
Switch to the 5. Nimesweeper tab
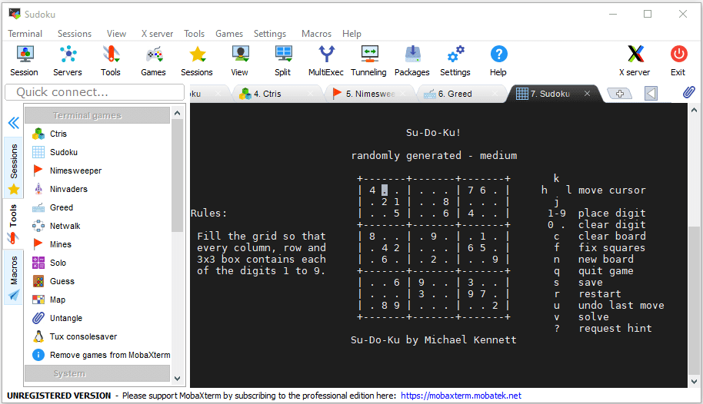coord(368,94)
